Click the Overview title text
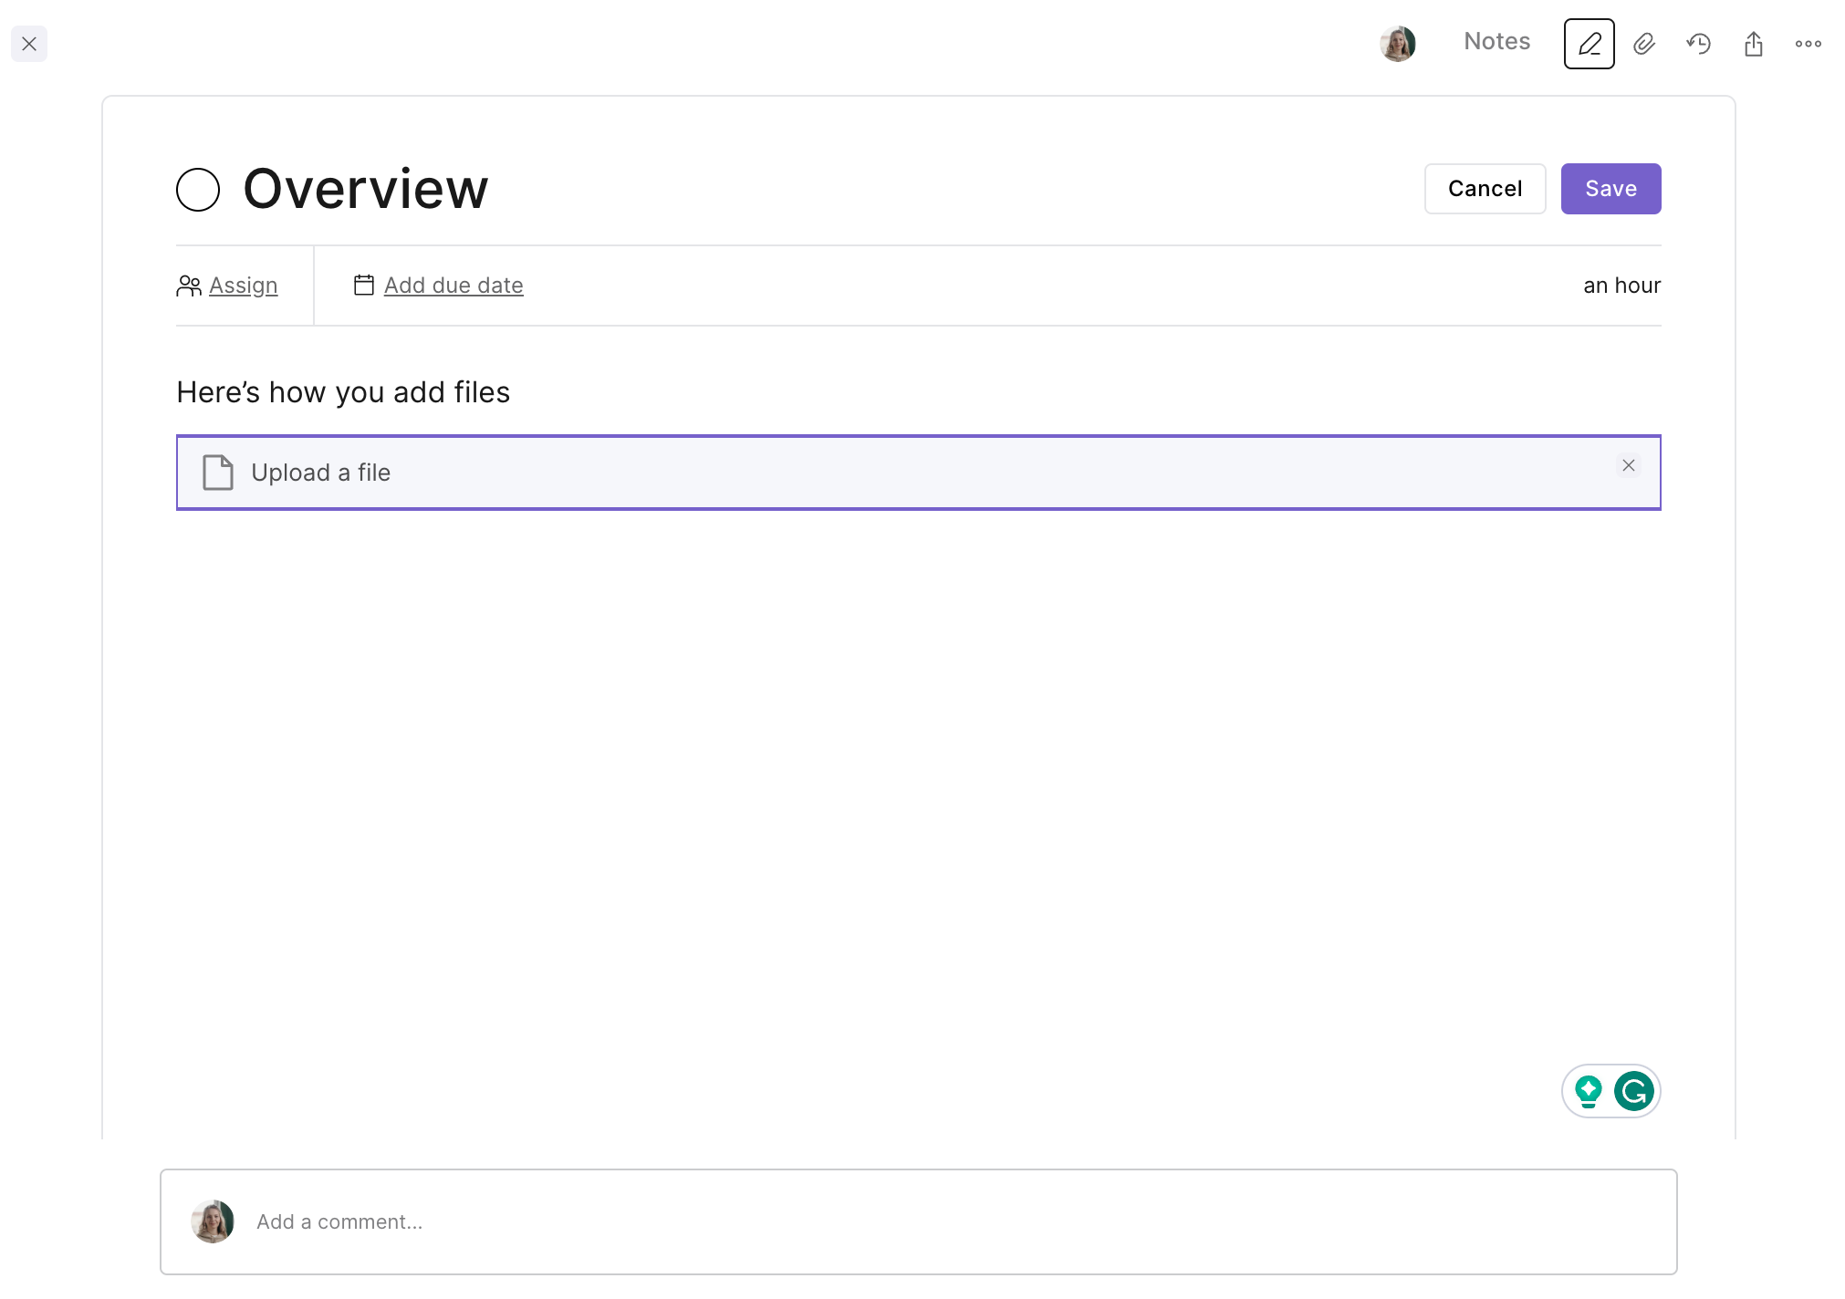 pyautogui.click(x=365, y=189)
